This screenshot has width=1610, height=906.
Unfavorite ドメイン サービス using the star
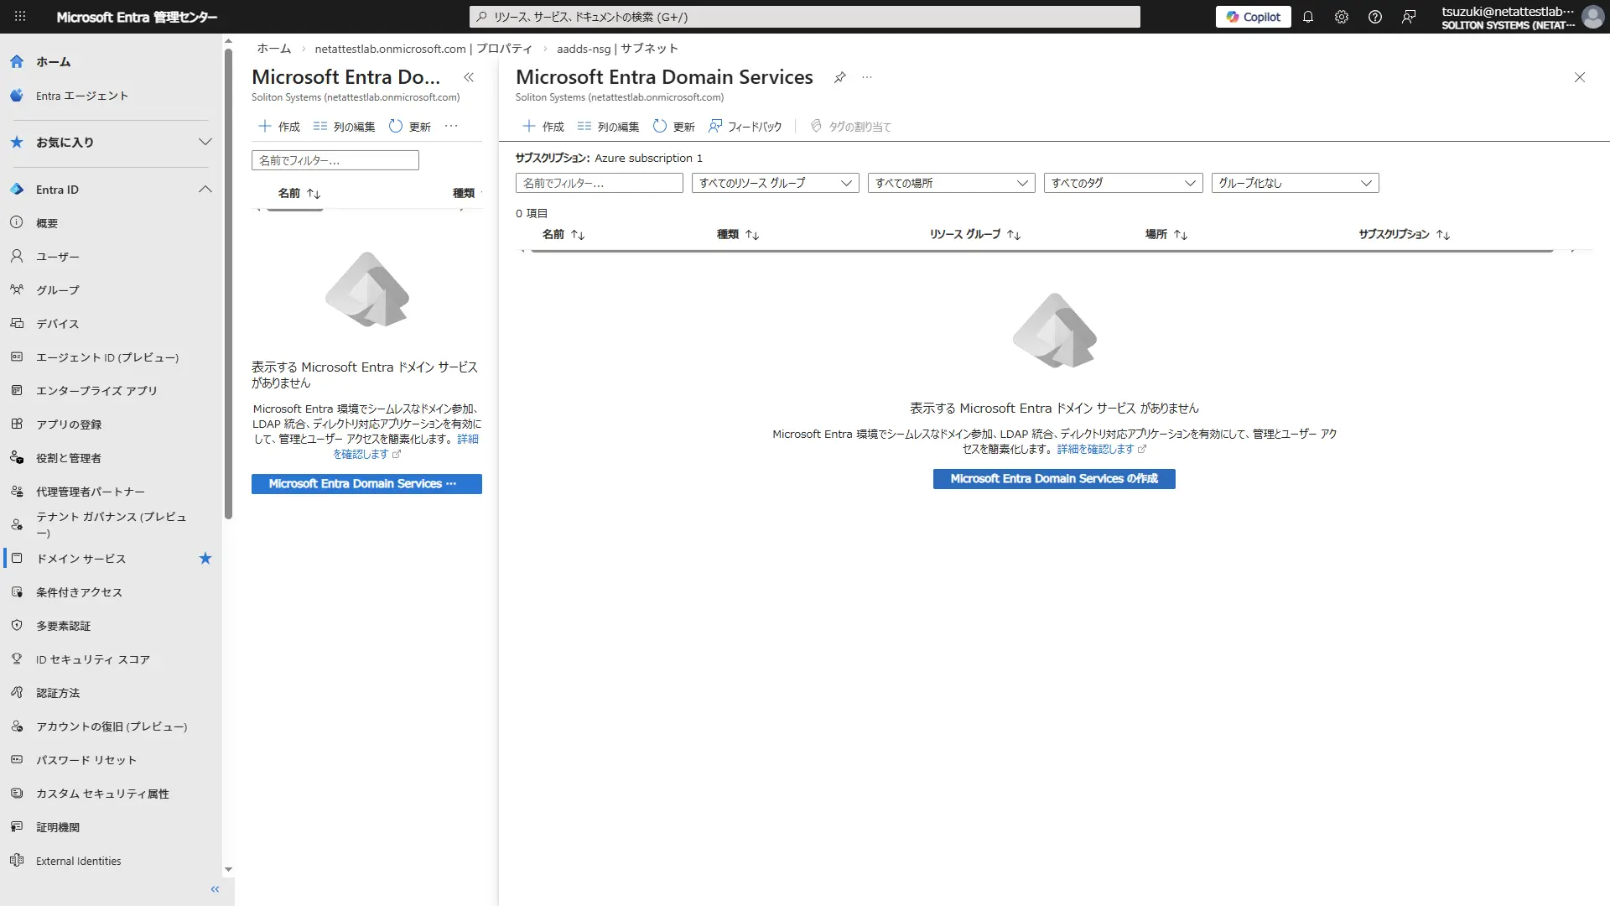tap(205, 559)
